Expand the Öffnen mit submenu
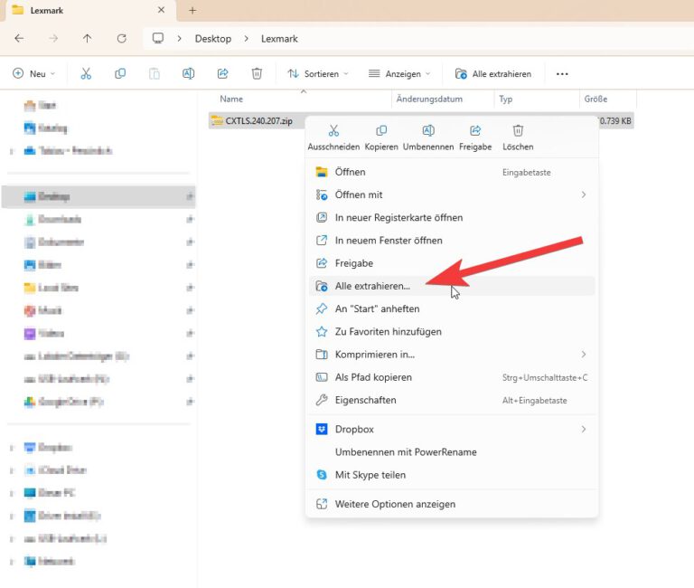 [452, 194]
